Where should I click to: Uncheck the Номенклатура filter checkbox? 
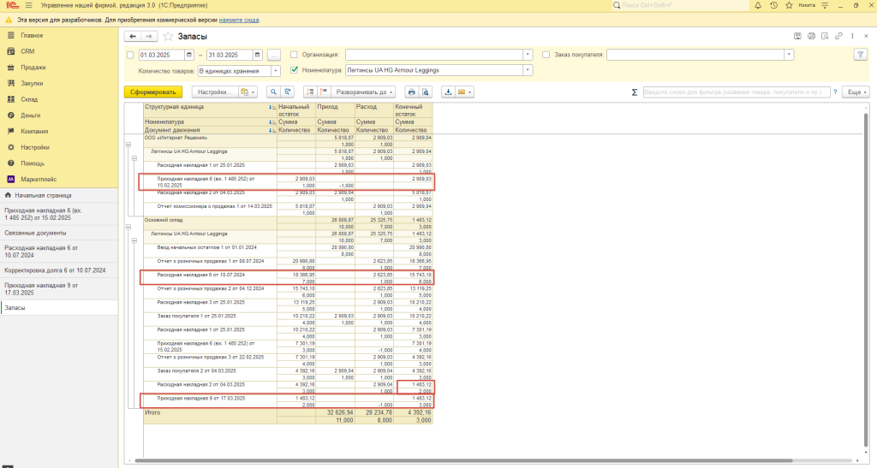coord(294,70)
